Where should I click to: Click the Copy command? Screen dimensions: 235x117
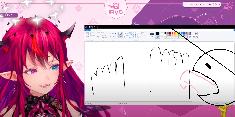tap(92, 35)
